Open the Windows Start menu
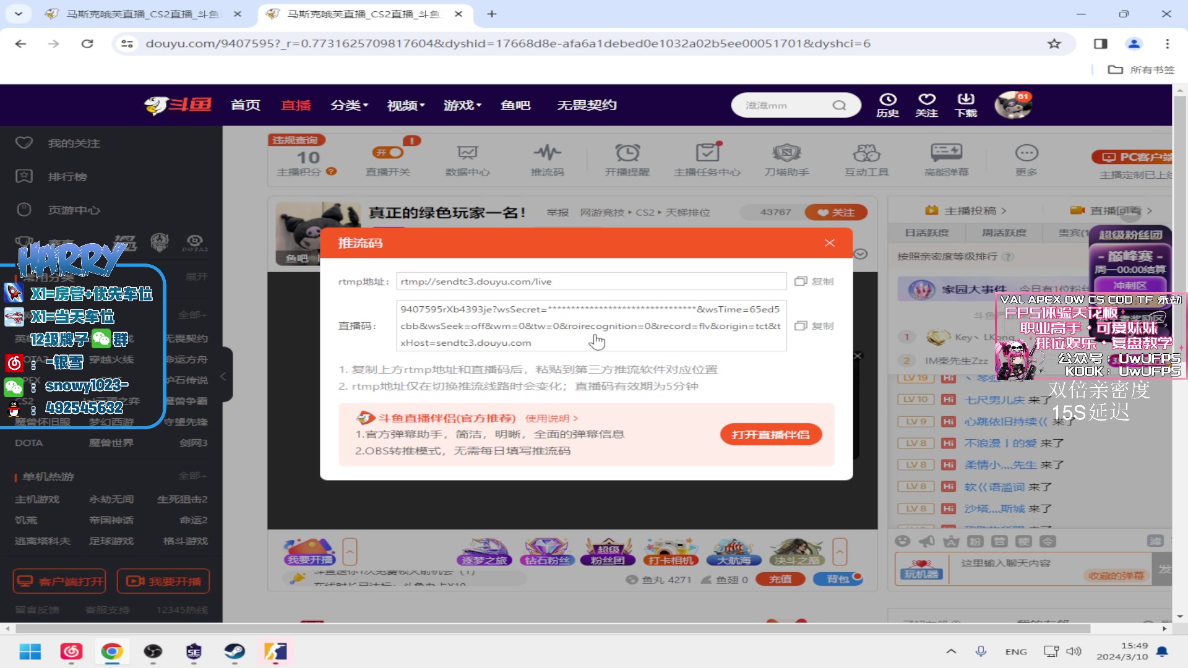Image resolution: width=1188 pixels, height=668 pixels. (x=30, y=651)
